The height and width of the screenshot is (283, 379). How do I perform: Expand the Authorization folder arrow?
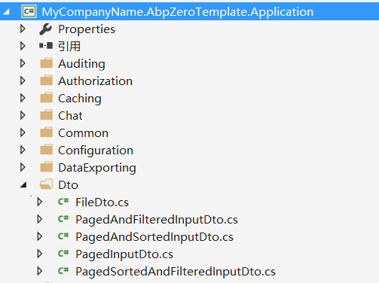(x=23, y=81)
